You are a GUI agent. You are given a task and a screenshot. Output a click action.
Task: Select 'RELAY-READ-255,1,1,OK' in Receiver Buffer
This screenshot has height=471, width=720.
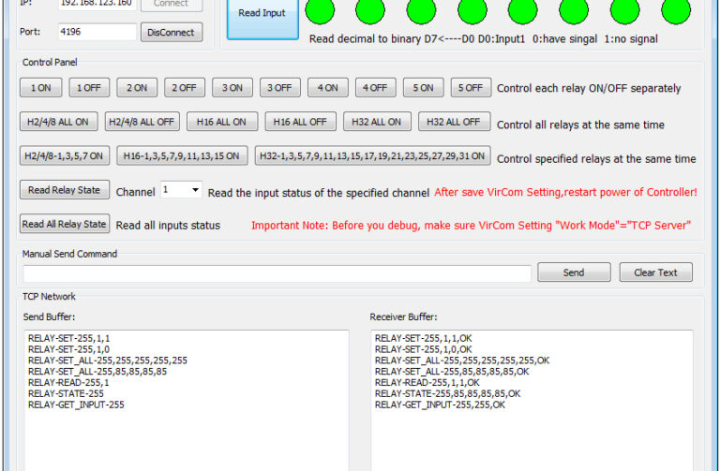[427, 382]
